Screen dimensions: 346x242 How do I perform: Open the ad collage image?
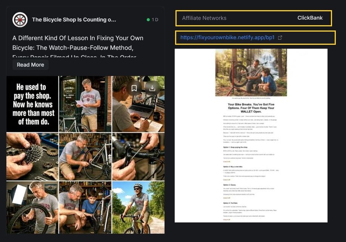pyautogui.click(x=85, y=155)
